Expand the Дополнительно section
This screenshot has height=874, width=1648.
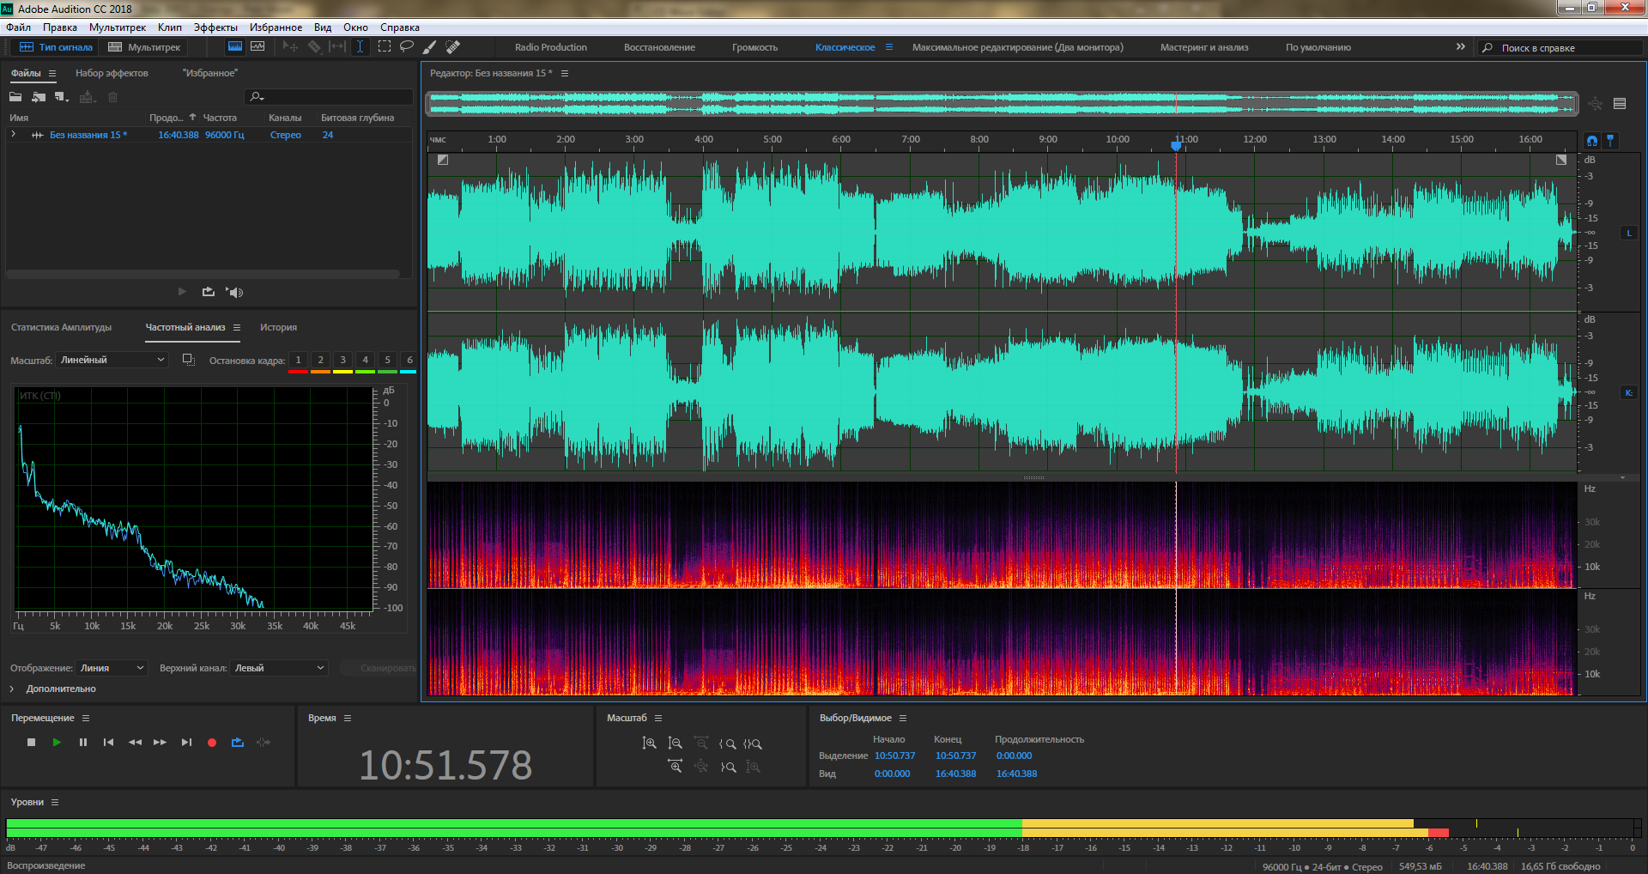pos(12,689)
